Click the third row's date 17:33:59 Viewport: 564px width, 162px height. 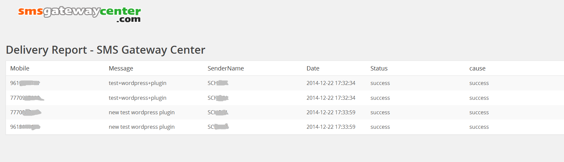coord(331,113)
